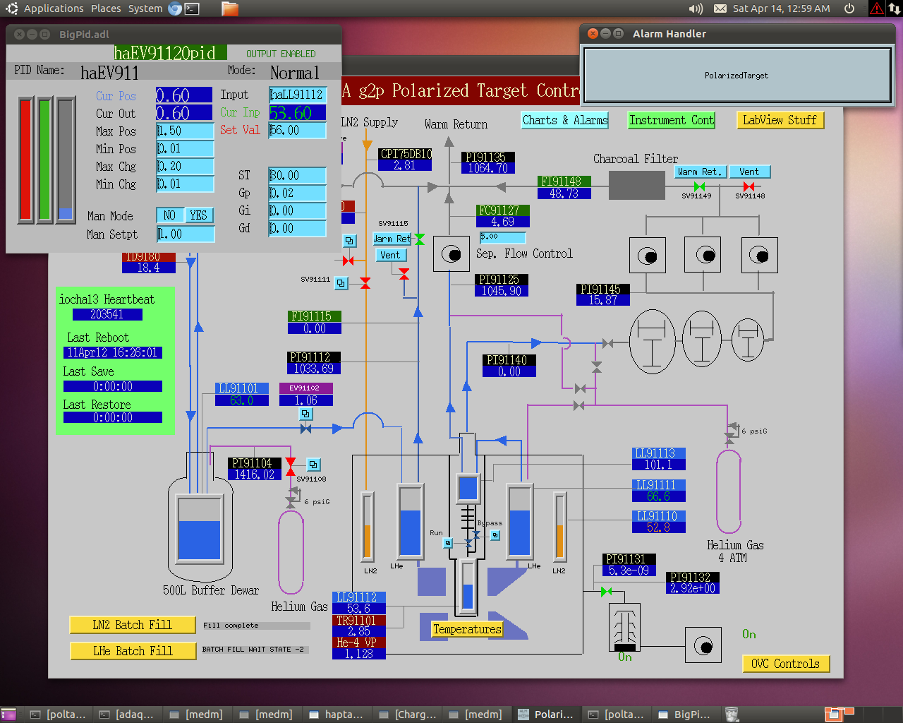Image resolution: width=903 pixels, height=723 pixels.
Task: Click the gray bar with blue level in BigPid
Action: [66, 160]
